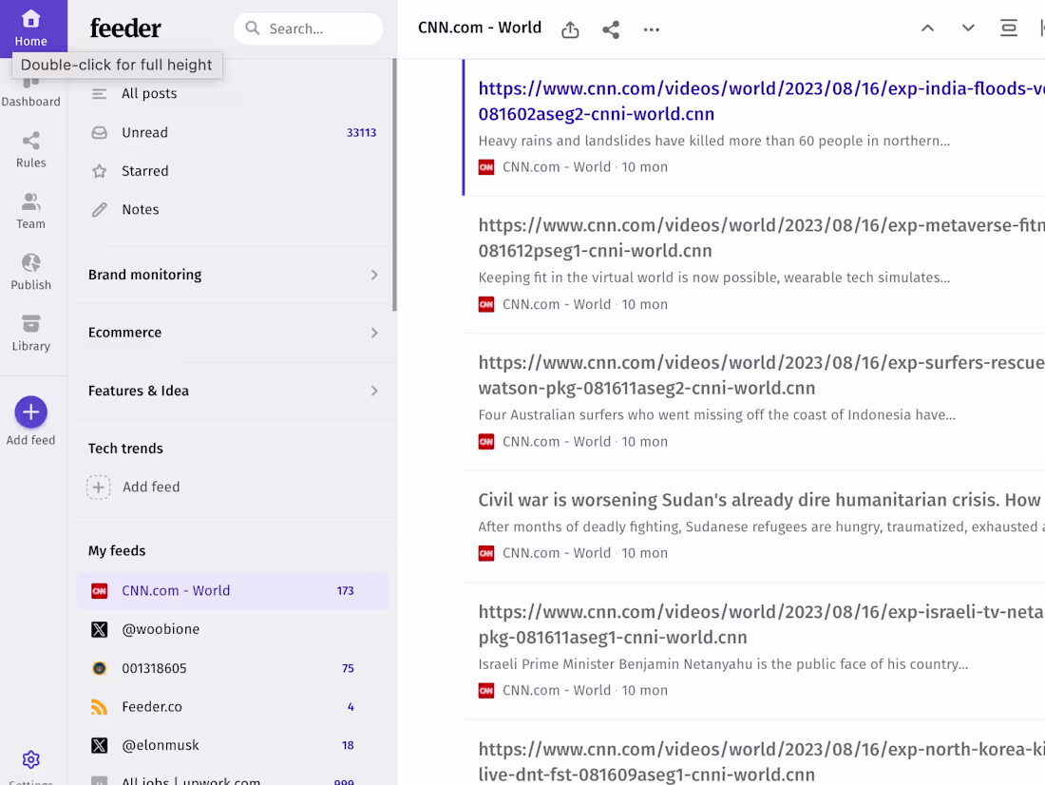Expand Ecommerce folder chevron
Image resolution: width=1045 pixels, height=785 pixels.
tap(374, 333)
